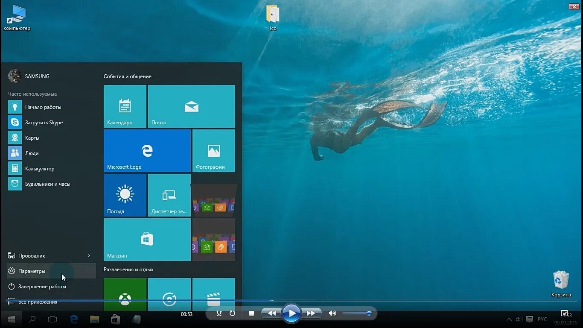
Task: Toggle shuffle in the media player
Action: point(219,313)
